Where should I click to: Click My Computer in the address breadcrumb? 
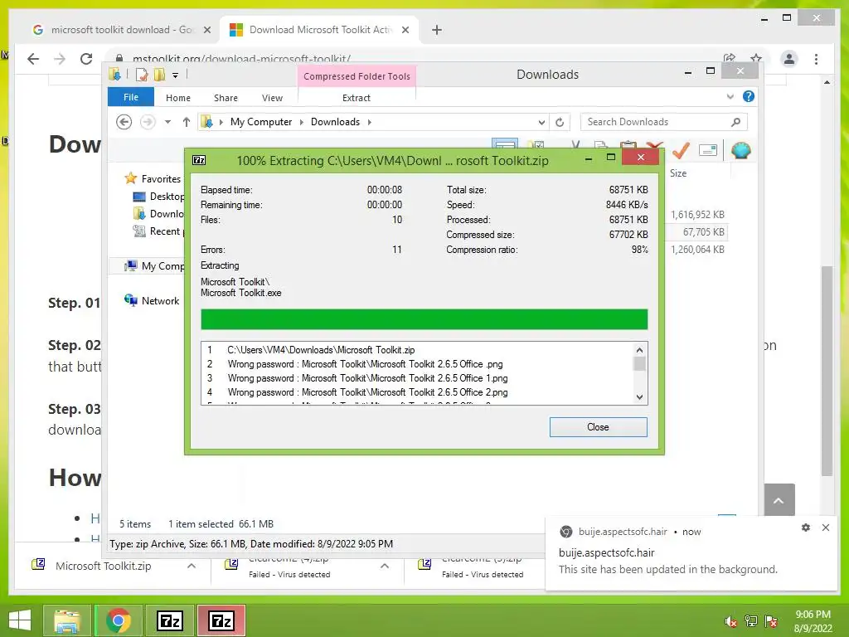tap(261, 122)
